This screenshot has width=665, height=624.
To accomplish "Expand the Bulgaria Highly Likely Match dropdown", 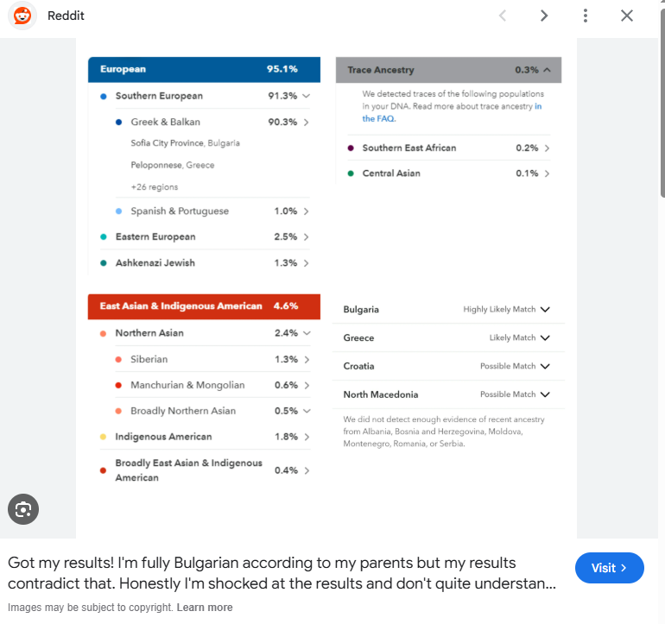I will click(x=545, y=310).
